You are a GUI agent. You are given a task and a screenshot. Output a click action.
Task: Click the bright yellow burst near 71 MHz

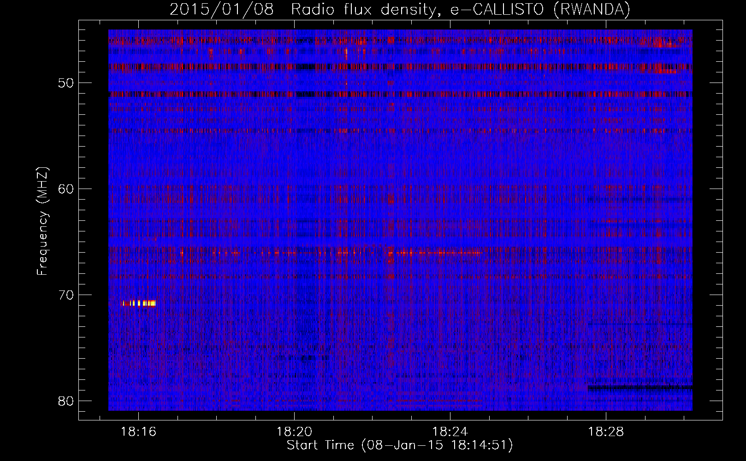pyautogui.click(x=139, y=303)
